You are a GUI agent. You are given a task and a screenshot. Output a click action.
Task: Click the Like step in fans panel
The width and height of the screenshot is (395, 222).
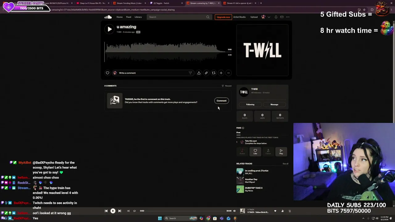(x=255, y=151)
